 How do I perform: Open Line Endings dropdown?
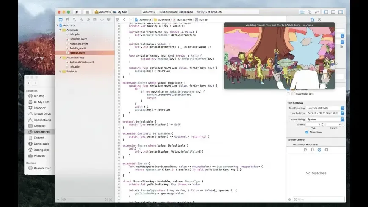[325, 113]
